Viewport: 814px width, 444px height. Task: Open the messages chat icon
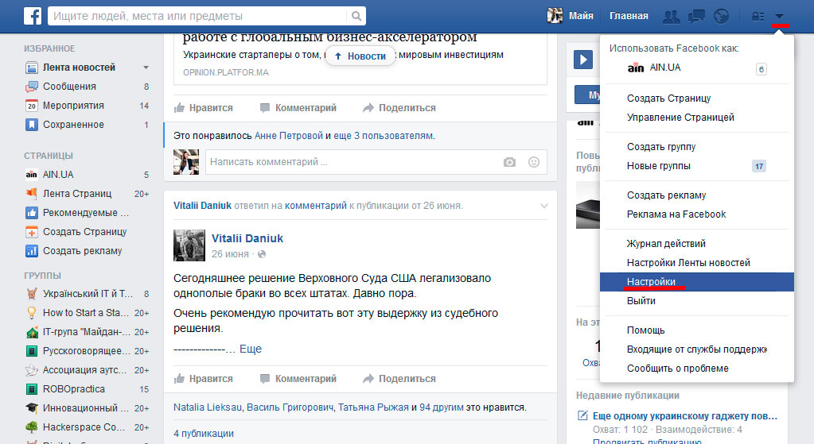tap(696, 16)
